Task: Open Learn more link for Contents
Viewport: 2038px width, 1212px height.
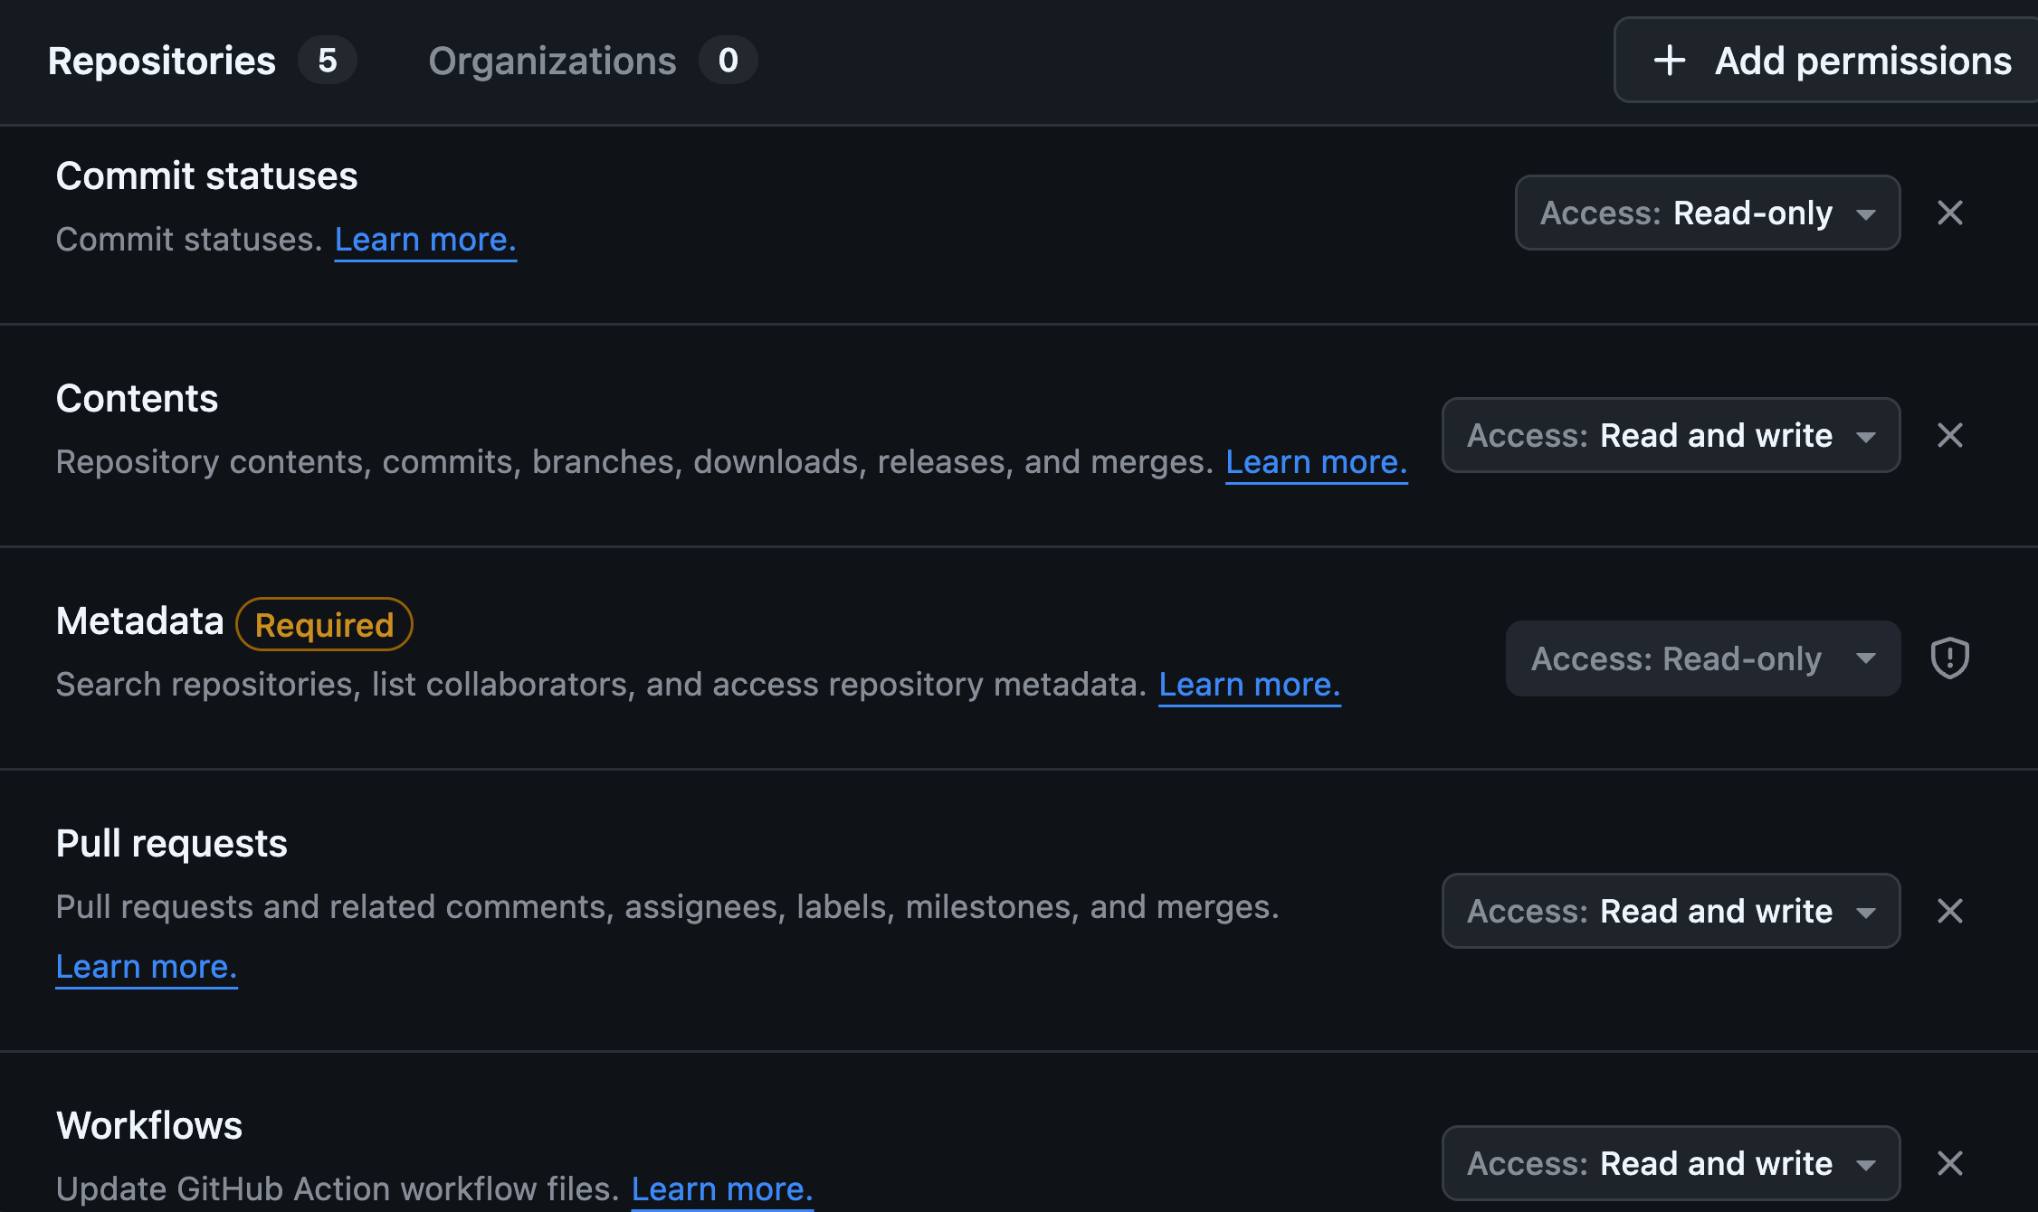Action: [x=1316, y=462]
